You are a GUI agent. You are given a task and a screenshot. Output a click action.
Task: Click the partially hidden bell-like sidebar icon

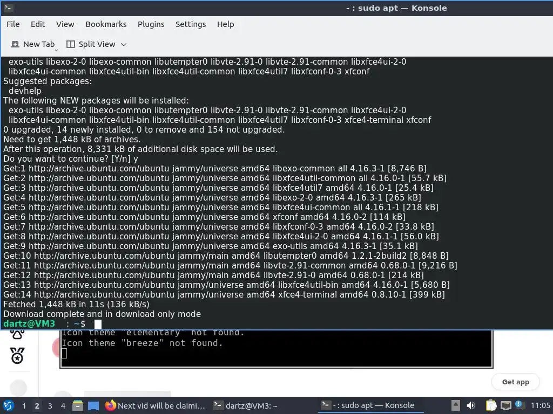(17, 334)
